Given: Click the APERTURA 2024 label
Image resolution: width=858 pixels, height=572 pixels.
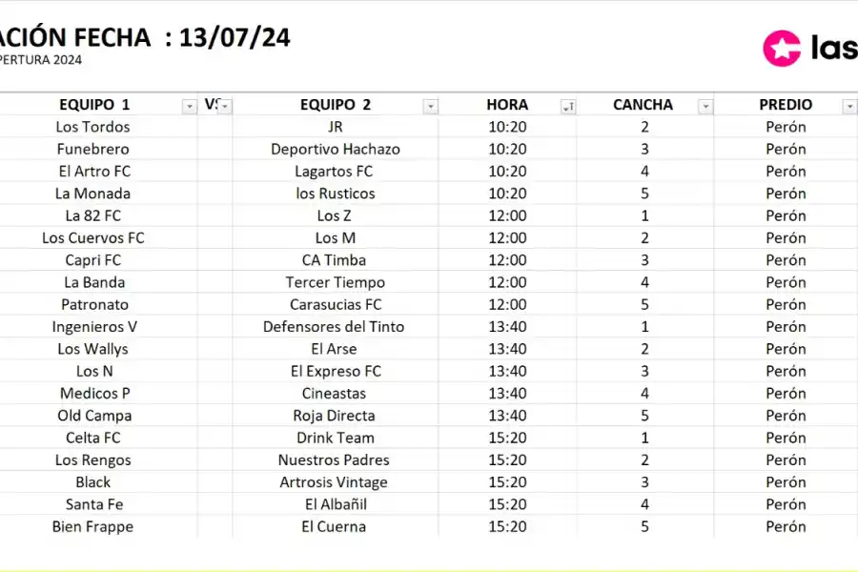Looking at the screenshot, I should pos(40,59).
